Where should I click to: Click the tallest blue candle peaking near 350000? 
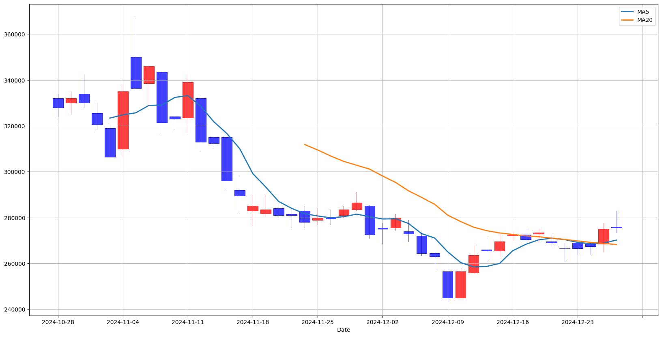(136, 73)
